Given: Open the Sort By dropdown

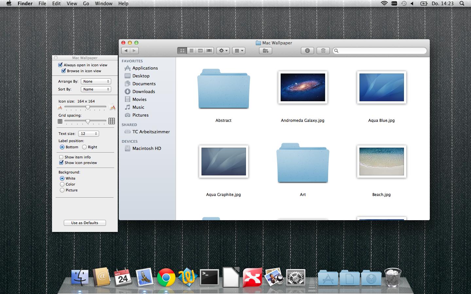Looking at the screenshot, I should click(96, 89).
